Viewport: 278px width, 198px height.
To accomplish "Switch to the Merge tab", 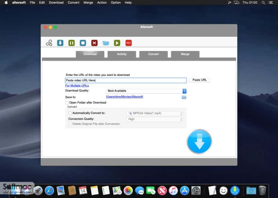I will [x=185, y=54].
